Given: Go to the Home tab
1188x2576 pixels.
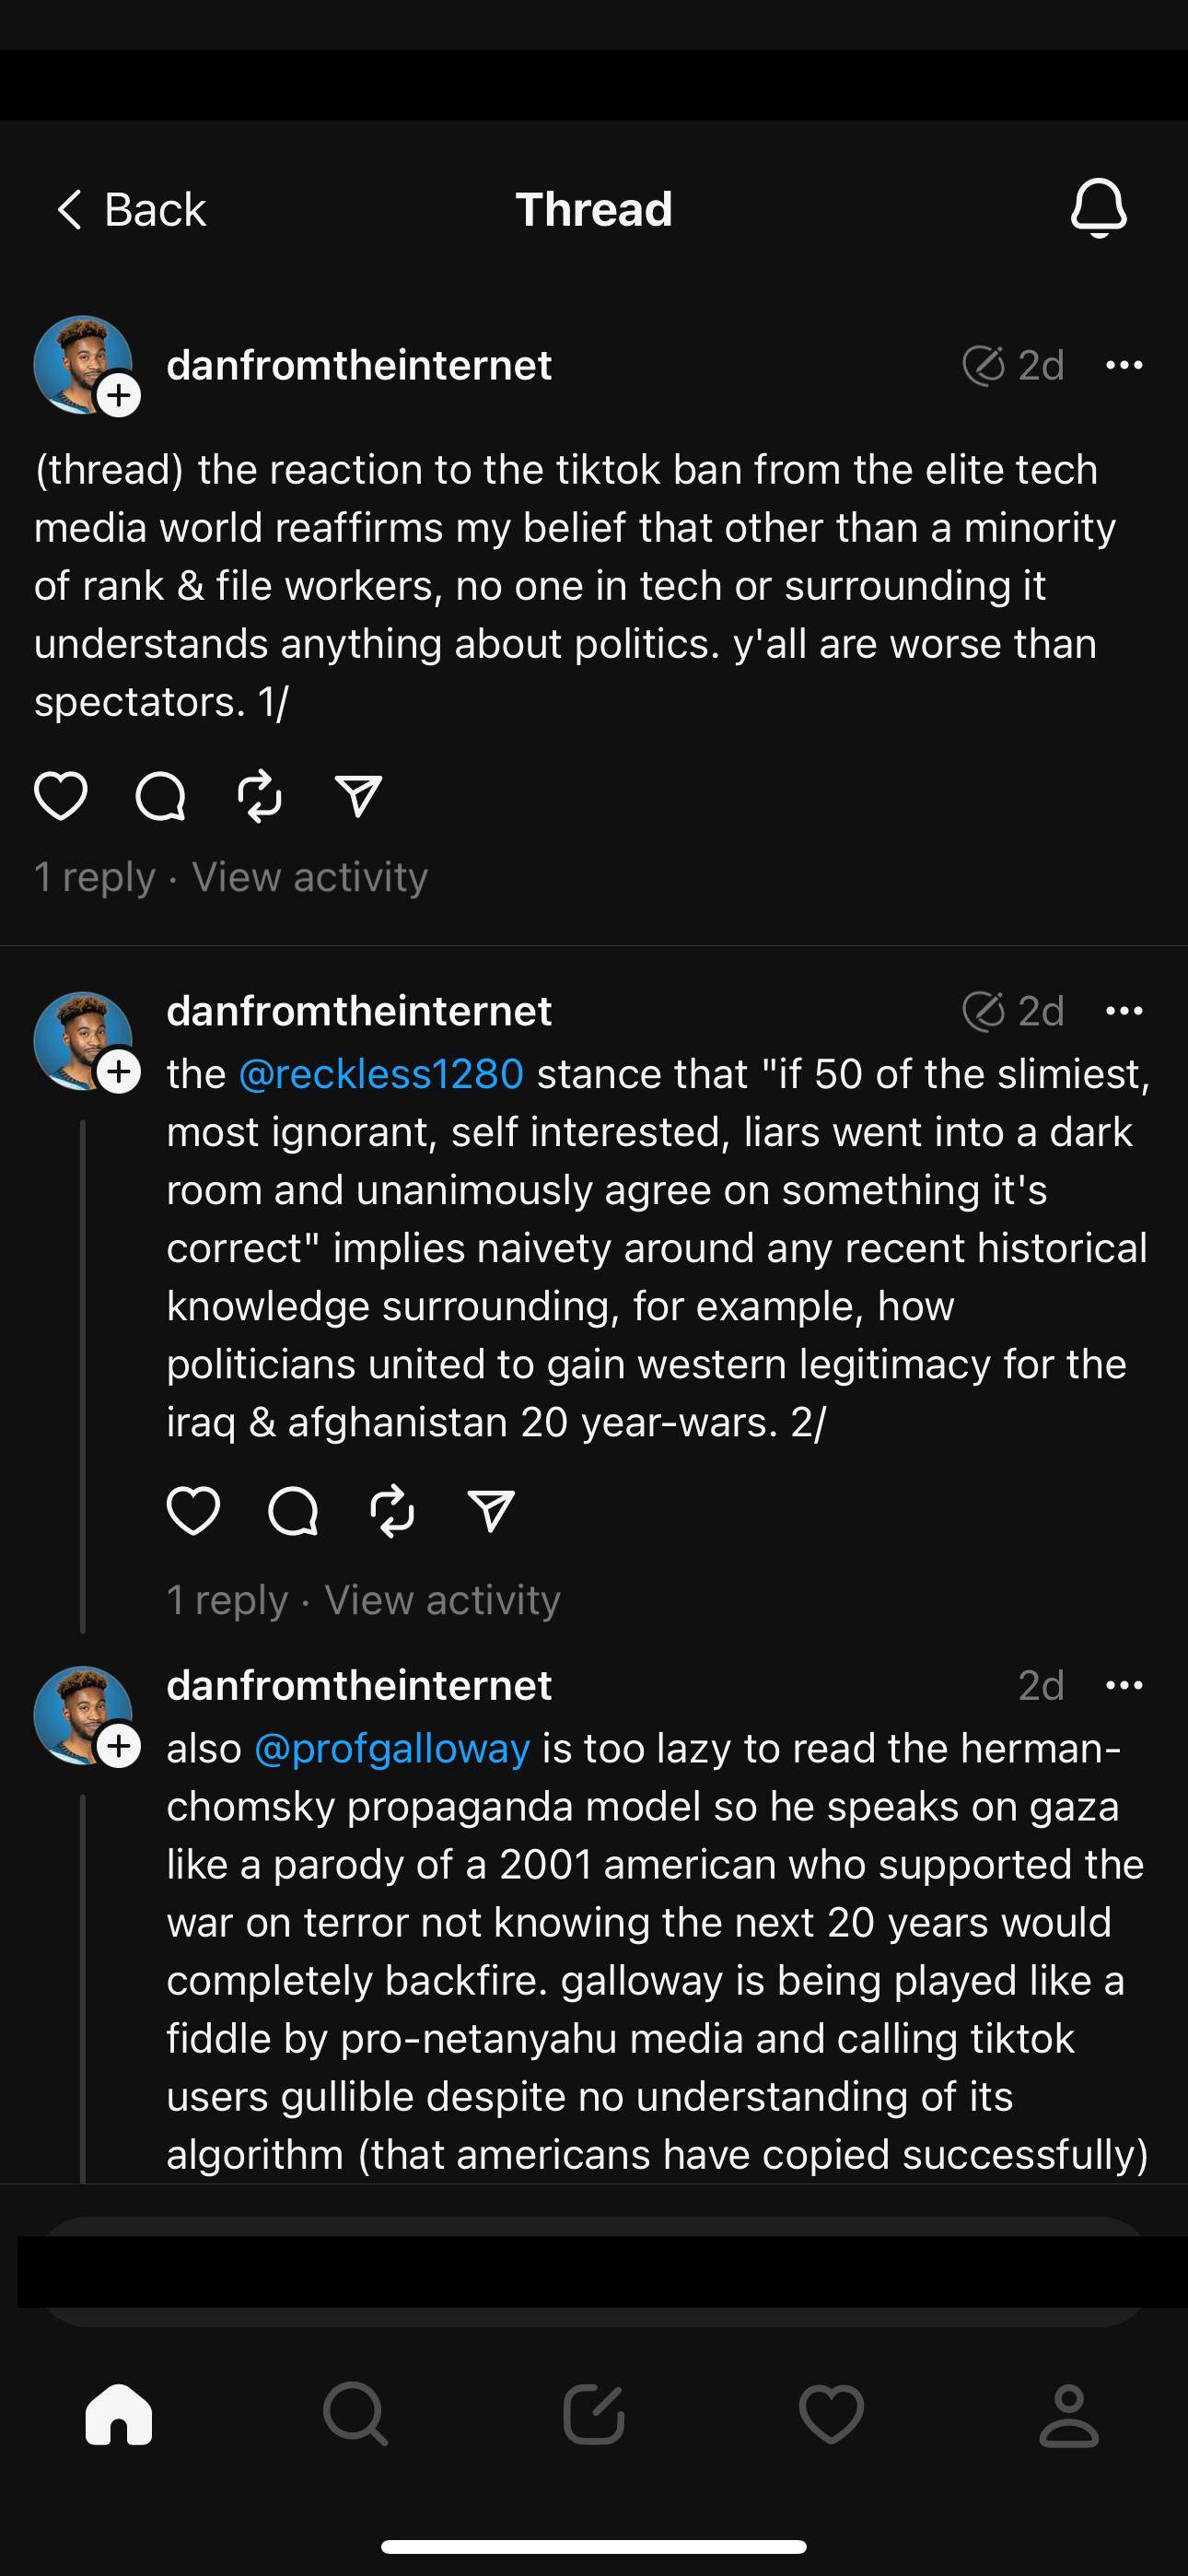Looking at the screenshot, I should coord(119,2415).
